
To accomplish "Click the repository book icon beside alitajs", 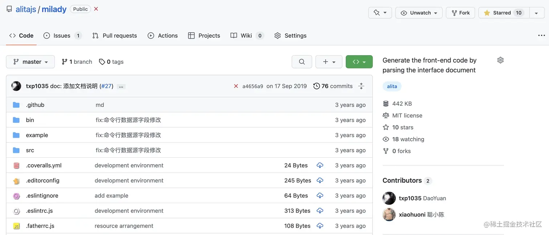I will click(9, 9).
